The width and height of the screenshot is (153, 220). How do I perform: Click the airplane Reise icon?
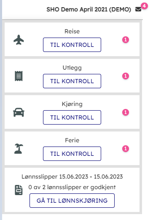19,40
